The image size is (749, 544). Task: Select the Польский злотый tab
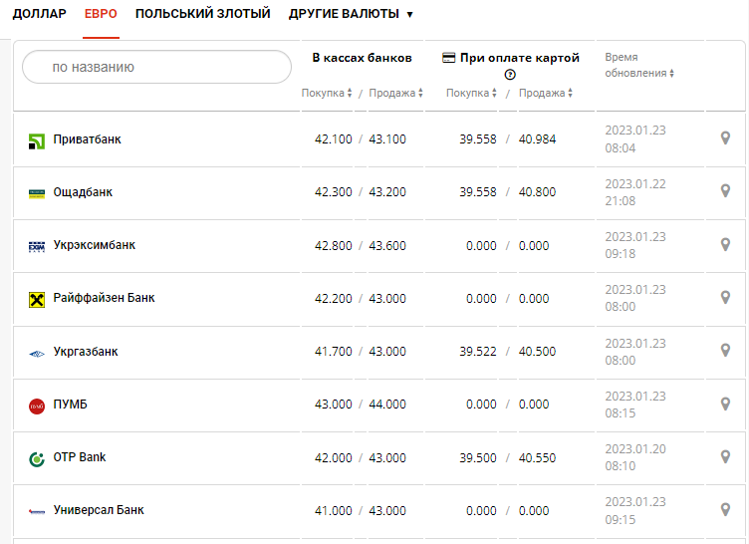pos(202,14)
